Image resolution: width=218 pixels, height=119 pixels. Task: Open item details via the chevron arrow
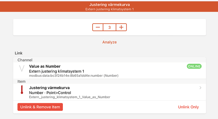[x=200, y=88]
